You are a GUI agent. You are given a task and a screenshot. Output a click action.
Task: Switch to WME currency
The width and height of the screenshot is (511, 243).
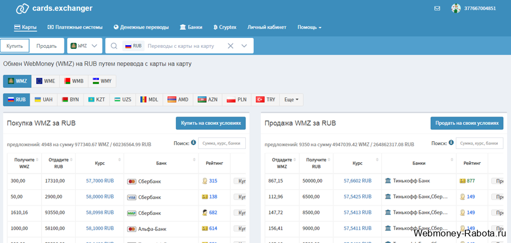[x=46, y=81]
